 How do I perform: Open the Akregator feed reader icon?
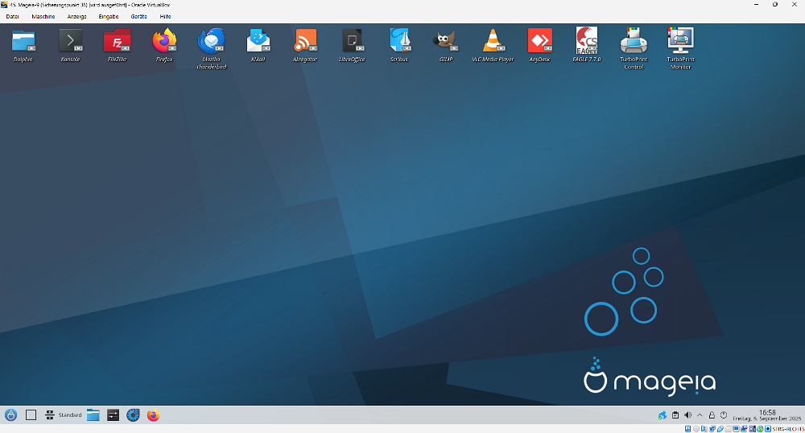coord(305,41)
